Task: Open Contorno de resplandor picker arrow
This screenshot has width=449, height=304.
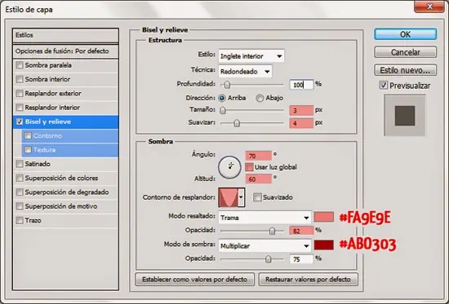Action: pyautogui.click(x=242, y=197)
